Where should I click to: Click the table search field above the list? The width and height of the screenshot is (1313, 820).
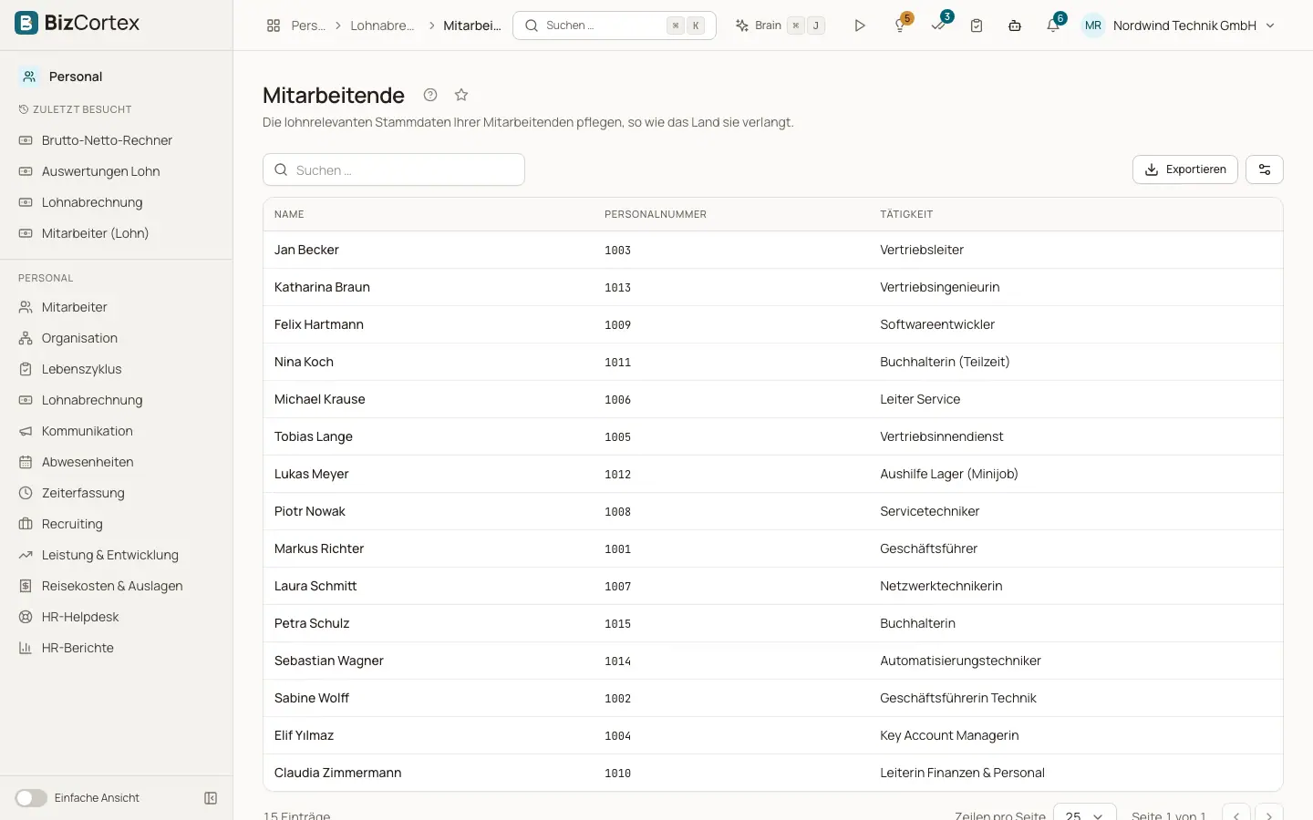click(x=394, y=169)
